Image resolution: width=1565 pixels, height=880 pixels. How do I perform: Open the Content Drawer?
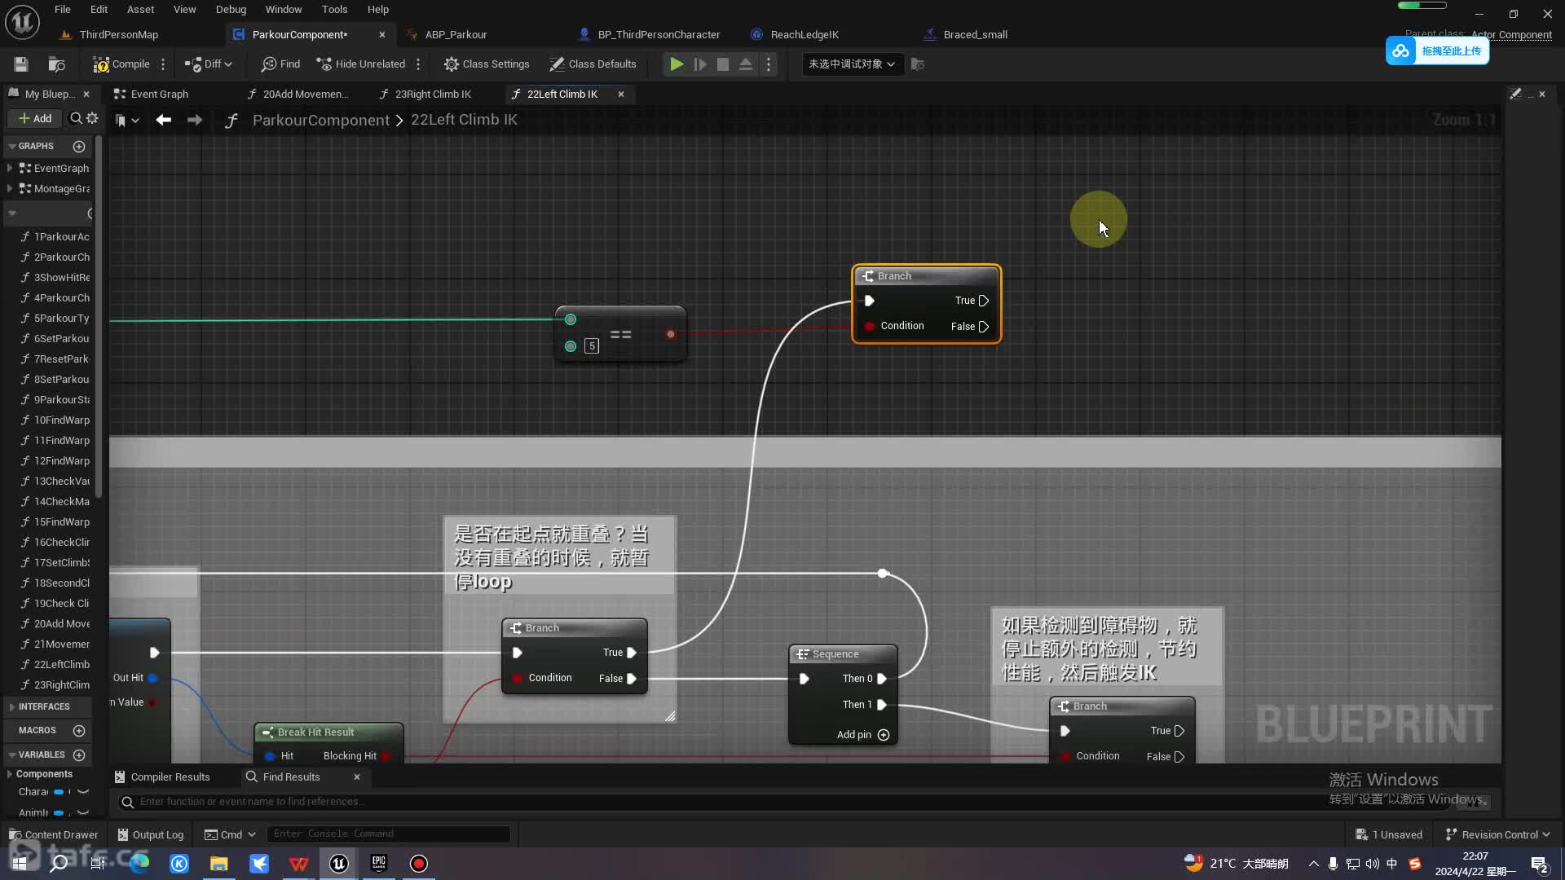[54, 834]
